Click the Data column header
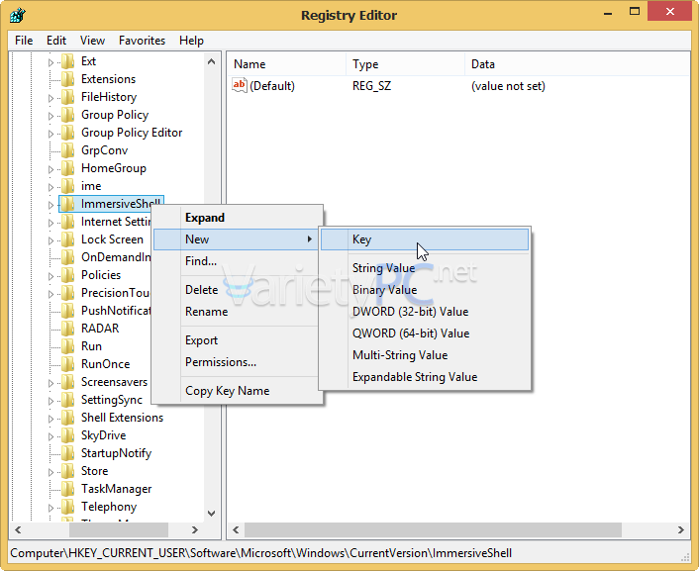699x571 pixels. [x=577, y=64]
